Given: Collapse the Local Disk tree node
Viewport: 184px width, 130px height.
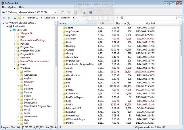Looking at the screenshot, I should click(x=11, y=30).
